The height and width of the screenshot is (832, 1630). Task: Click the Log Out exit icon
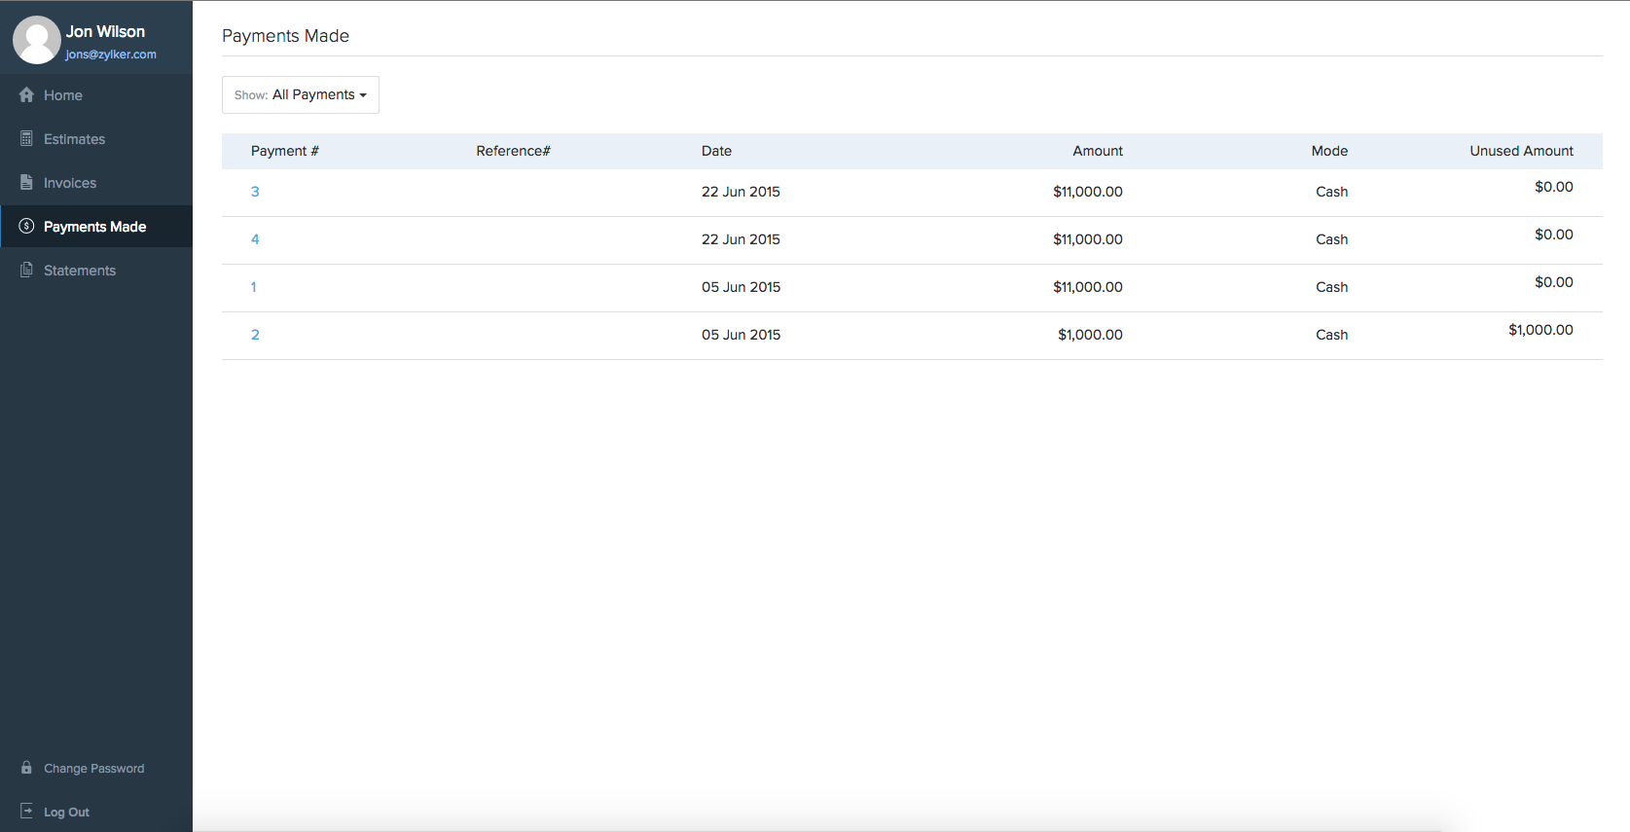point(26,811)
